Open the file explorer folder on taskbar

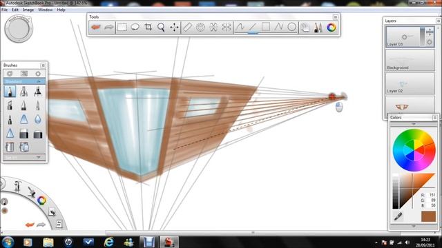point(48,242)
